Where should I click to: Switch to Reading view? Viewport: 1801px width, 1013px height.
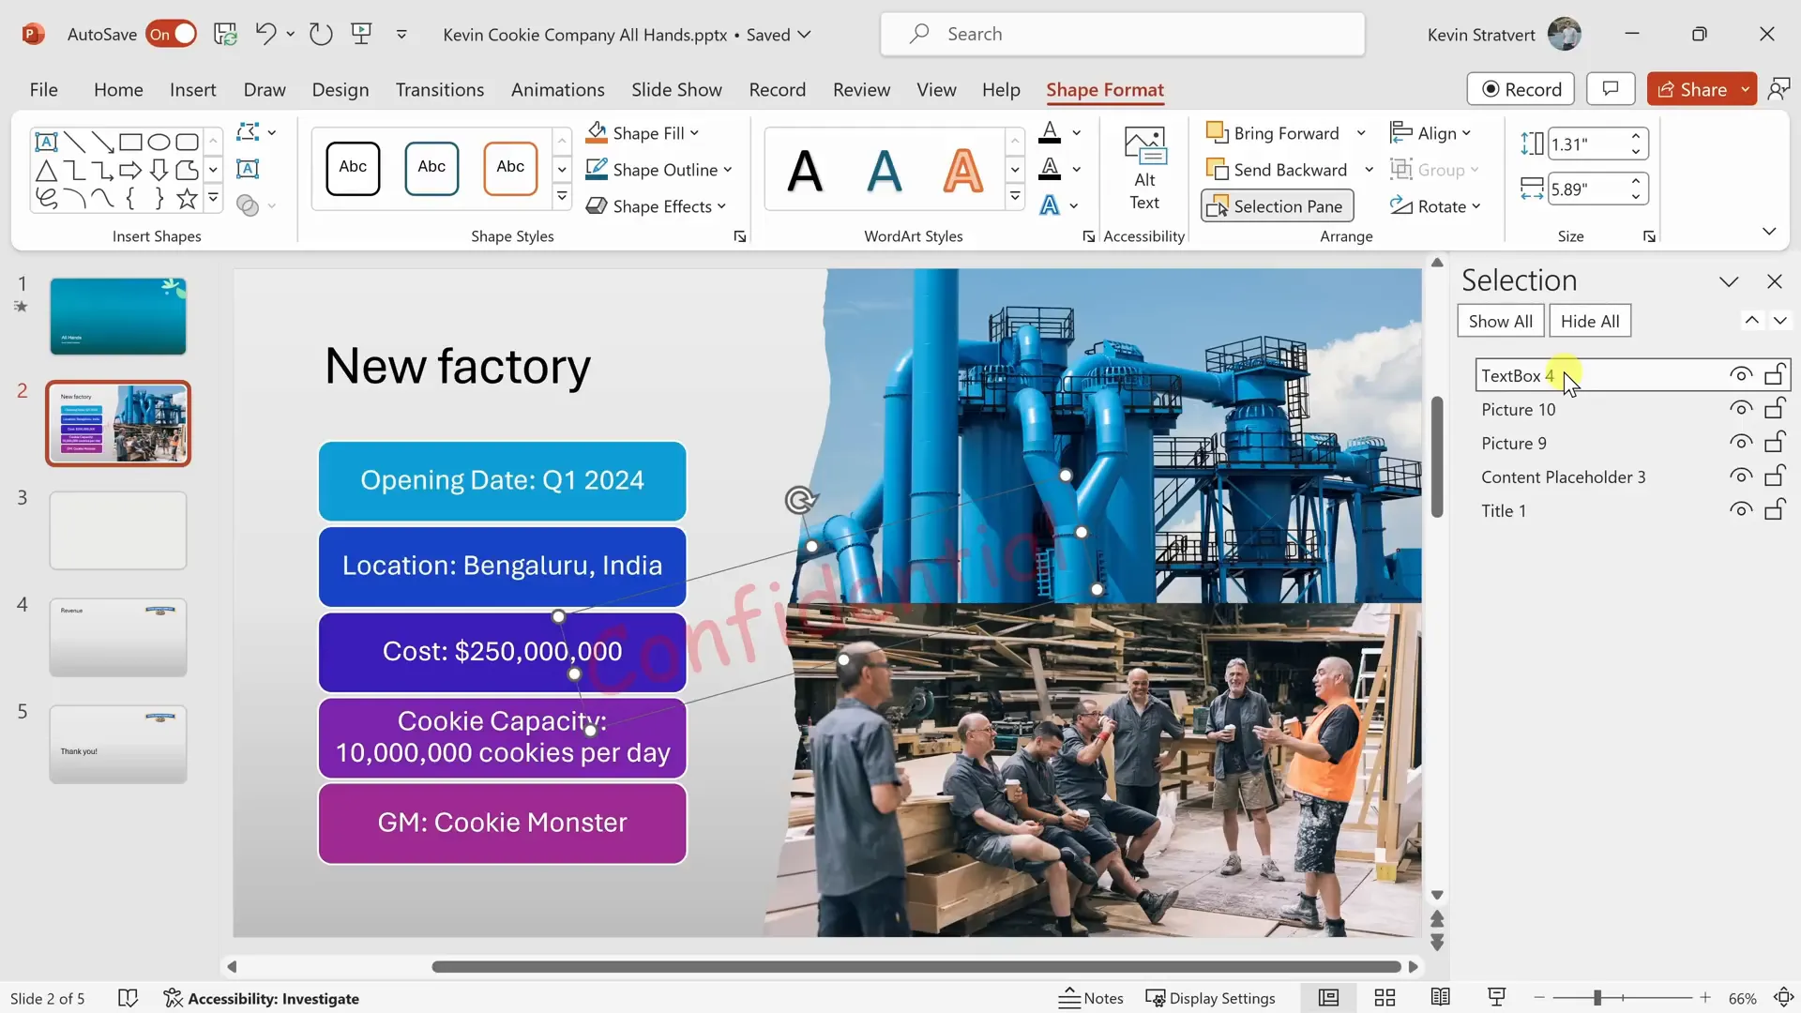click(x=1441, y=998)
